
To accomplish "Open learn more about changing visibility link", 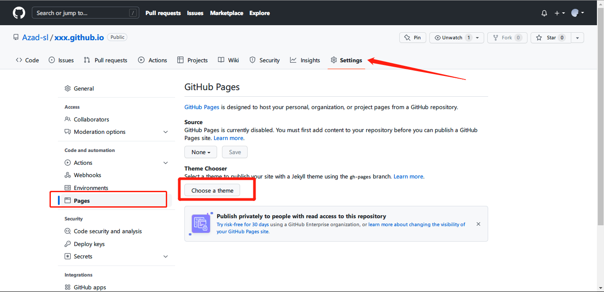I will click(341, 228).
